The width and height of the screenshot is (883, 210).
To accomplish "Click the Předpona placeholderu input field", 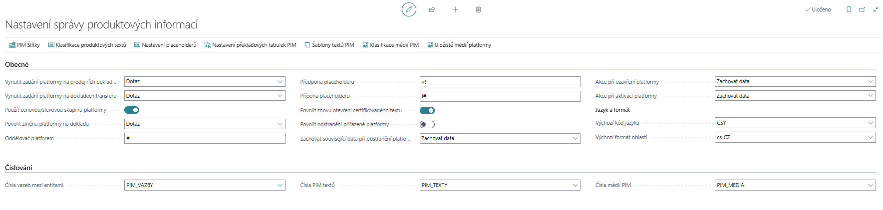I will click(x=500, y=82).
